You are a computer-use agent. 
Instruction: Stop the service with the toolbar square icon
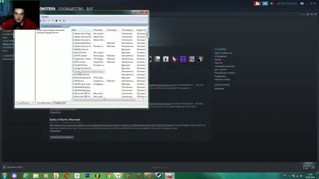click(56, 21)
